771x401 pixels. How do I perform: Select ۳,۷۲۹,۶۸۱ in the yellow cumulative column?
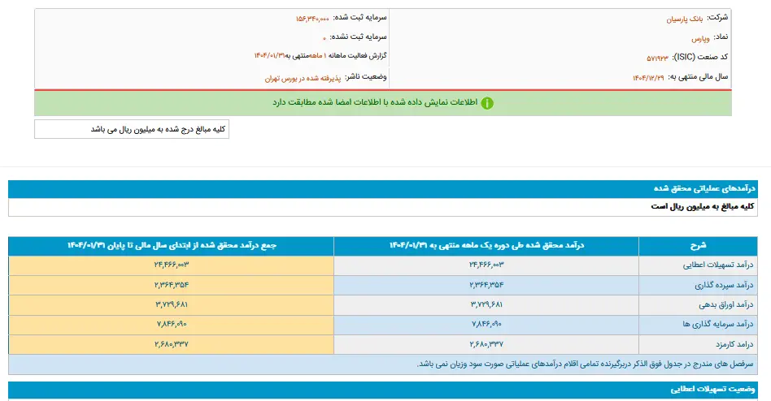[171, 304]
